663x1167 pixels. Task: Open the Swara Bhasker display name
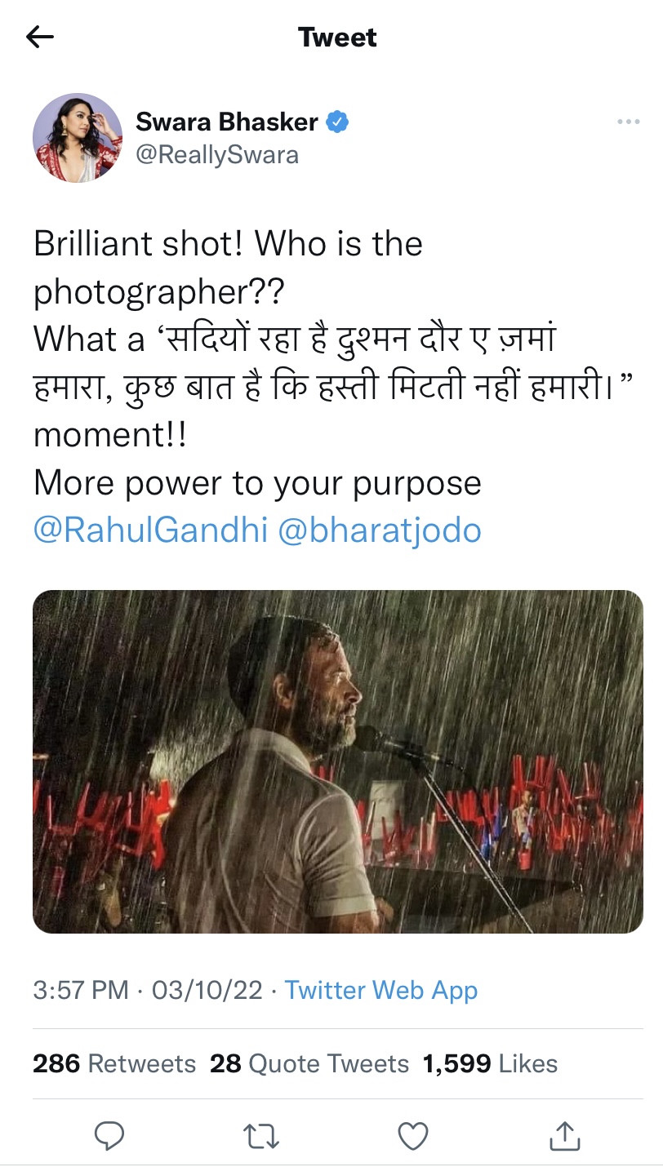226,122
